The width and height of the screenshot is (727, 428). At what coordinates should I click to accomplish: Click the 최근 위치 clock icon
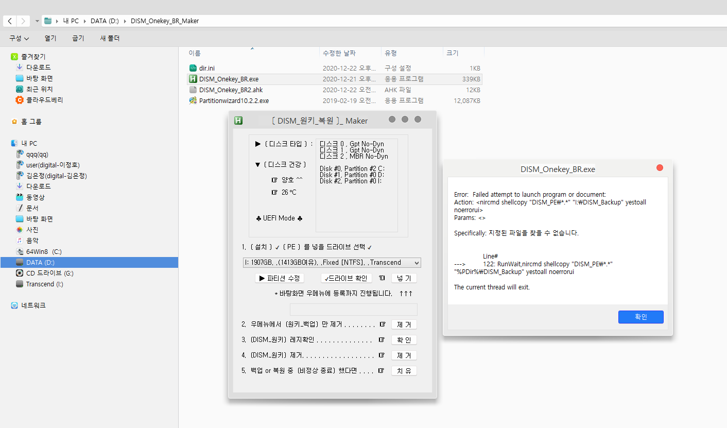click(20, 89)
